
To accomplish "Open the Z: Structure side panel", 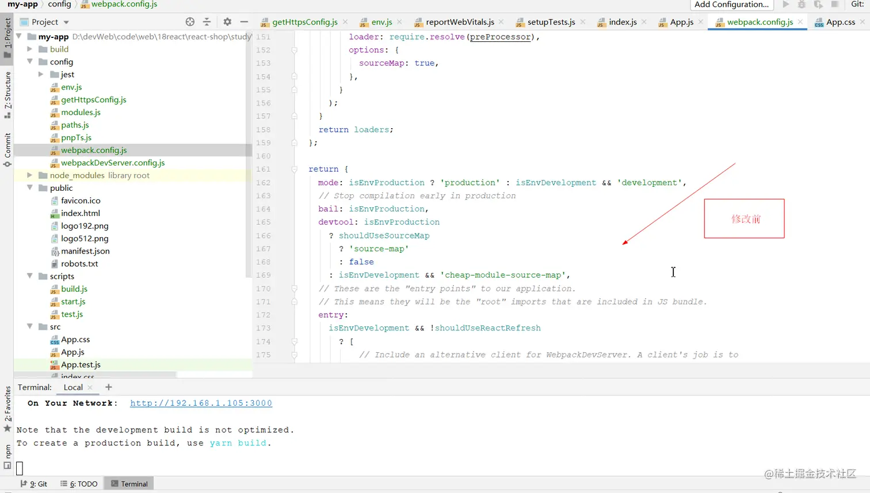I will [7, 94].
